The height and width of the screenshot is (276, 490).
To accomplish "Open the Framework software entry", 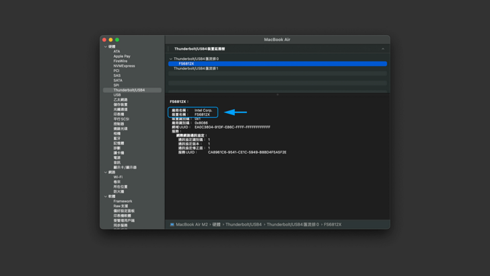I will (x=123, y=201).
